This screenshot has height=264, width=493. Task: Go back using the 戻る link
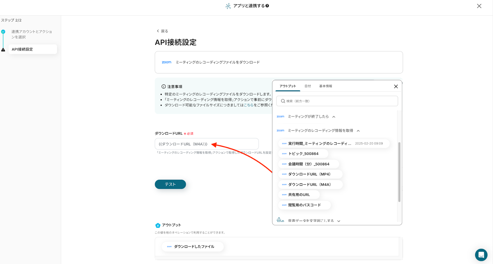(x=162, y=31)
